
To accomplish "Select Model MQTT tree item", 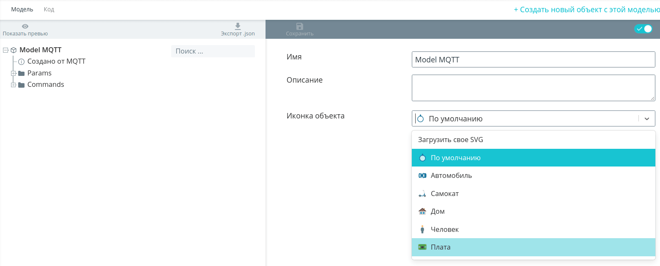I will (x=41, y=50).
